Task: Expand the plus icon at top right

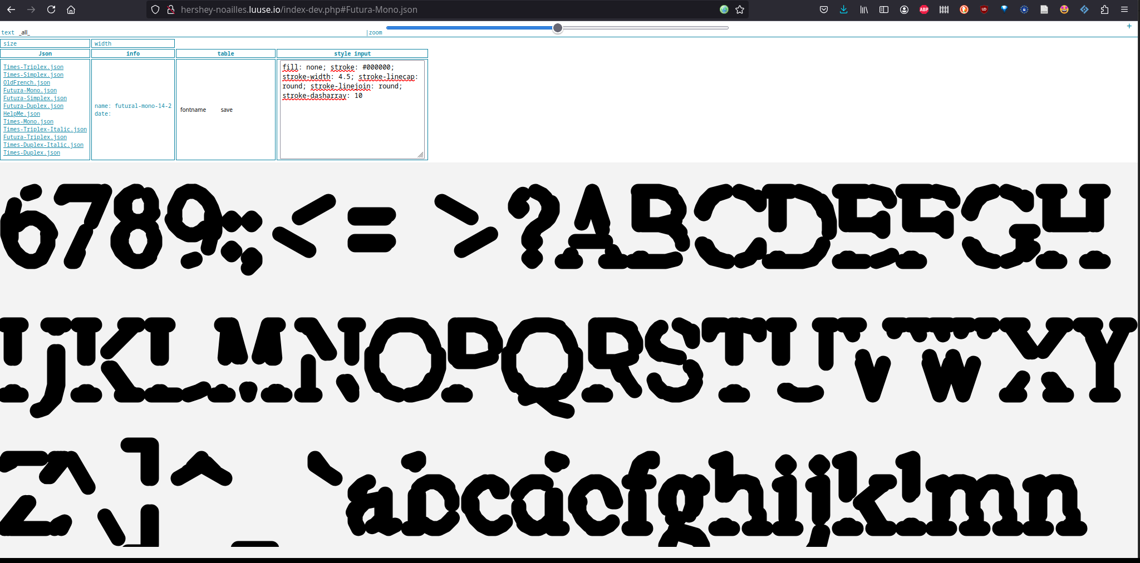Action: pyautogui.click(x=1129, y=26)
